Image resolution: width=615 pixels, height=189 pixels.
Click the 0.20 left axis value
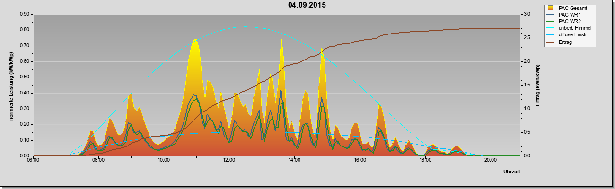(25, 124)
